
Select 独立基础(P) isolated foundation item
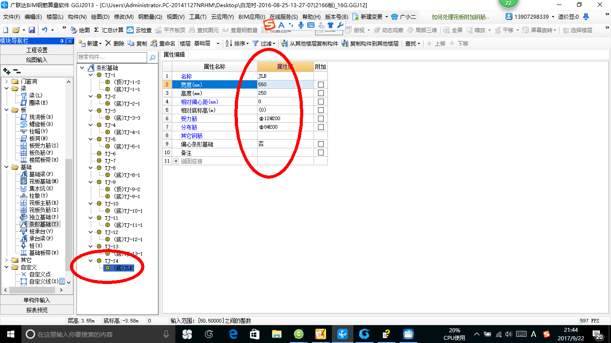point(39,217)
